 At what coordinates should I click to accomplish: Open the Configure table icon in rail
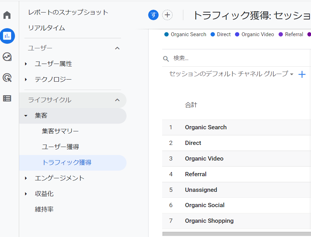[7, 98]
